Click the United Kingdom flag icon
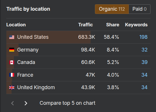Screen dimensions: 156x112 (x=12, y=87)
